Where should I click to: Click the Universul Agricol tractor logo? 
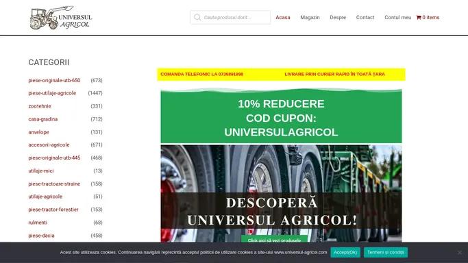(x=61, y=18)
